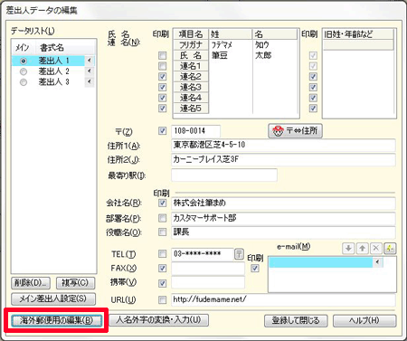
Task: Toggle 会社名 print checkbox
Action: 163,203
